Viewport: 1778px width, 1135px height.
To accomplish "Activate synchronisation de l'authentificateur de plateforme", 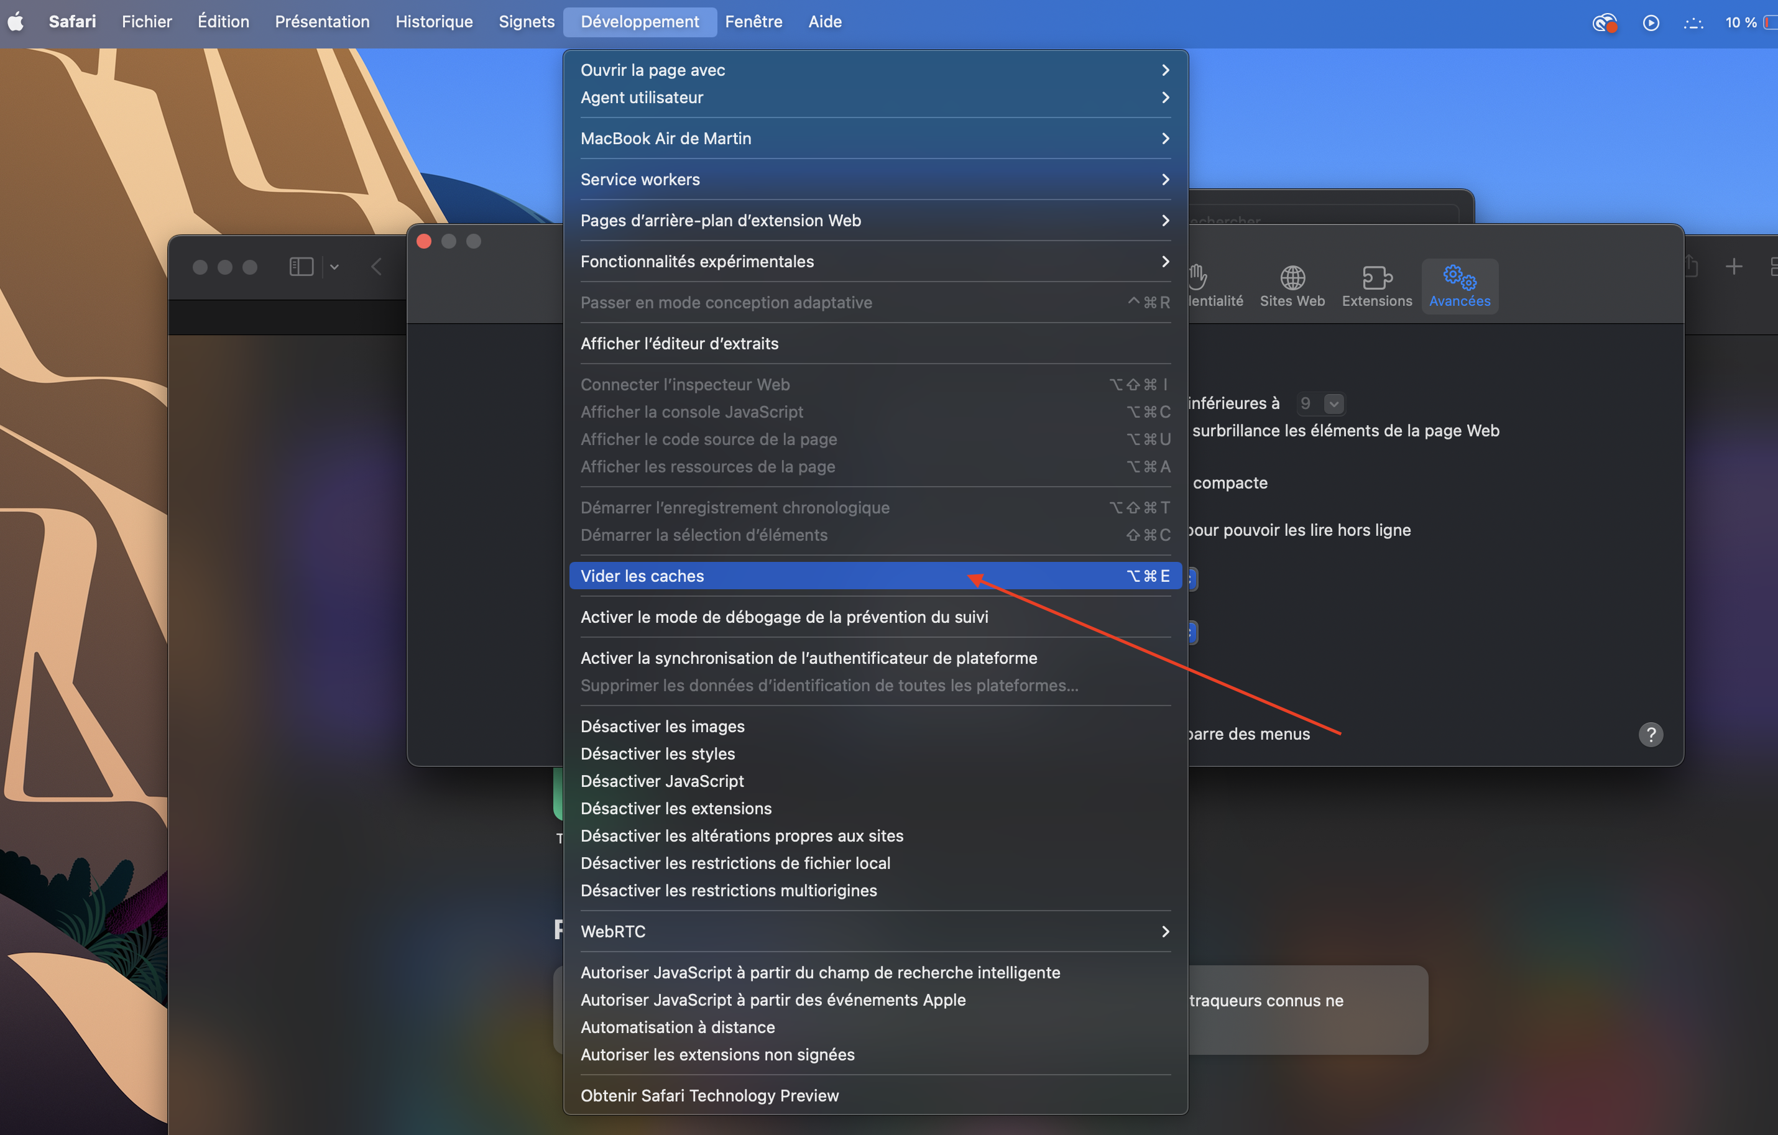I will pyautogui.click(x=876, y=658).
